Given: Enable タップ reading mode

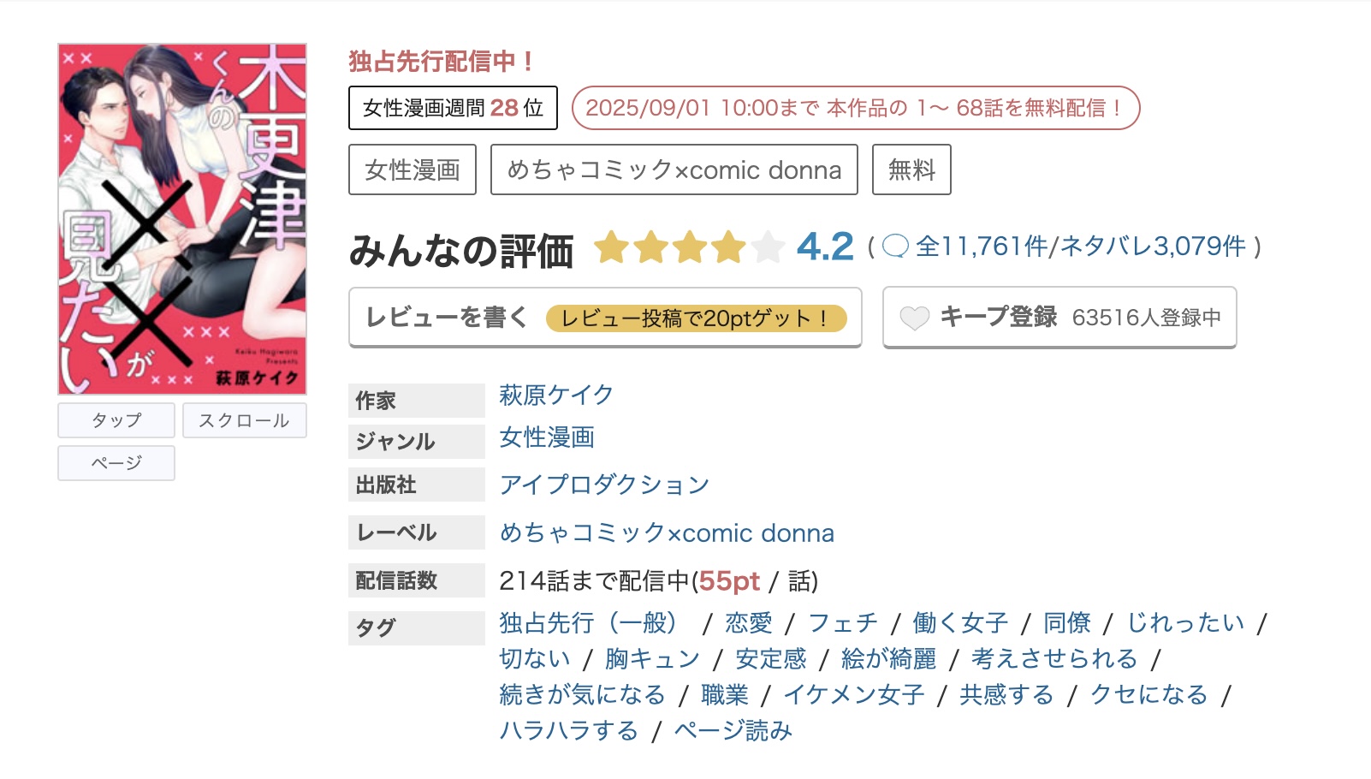Looking at the screenshot, I should pyautogui.click(x=116, y=419).
